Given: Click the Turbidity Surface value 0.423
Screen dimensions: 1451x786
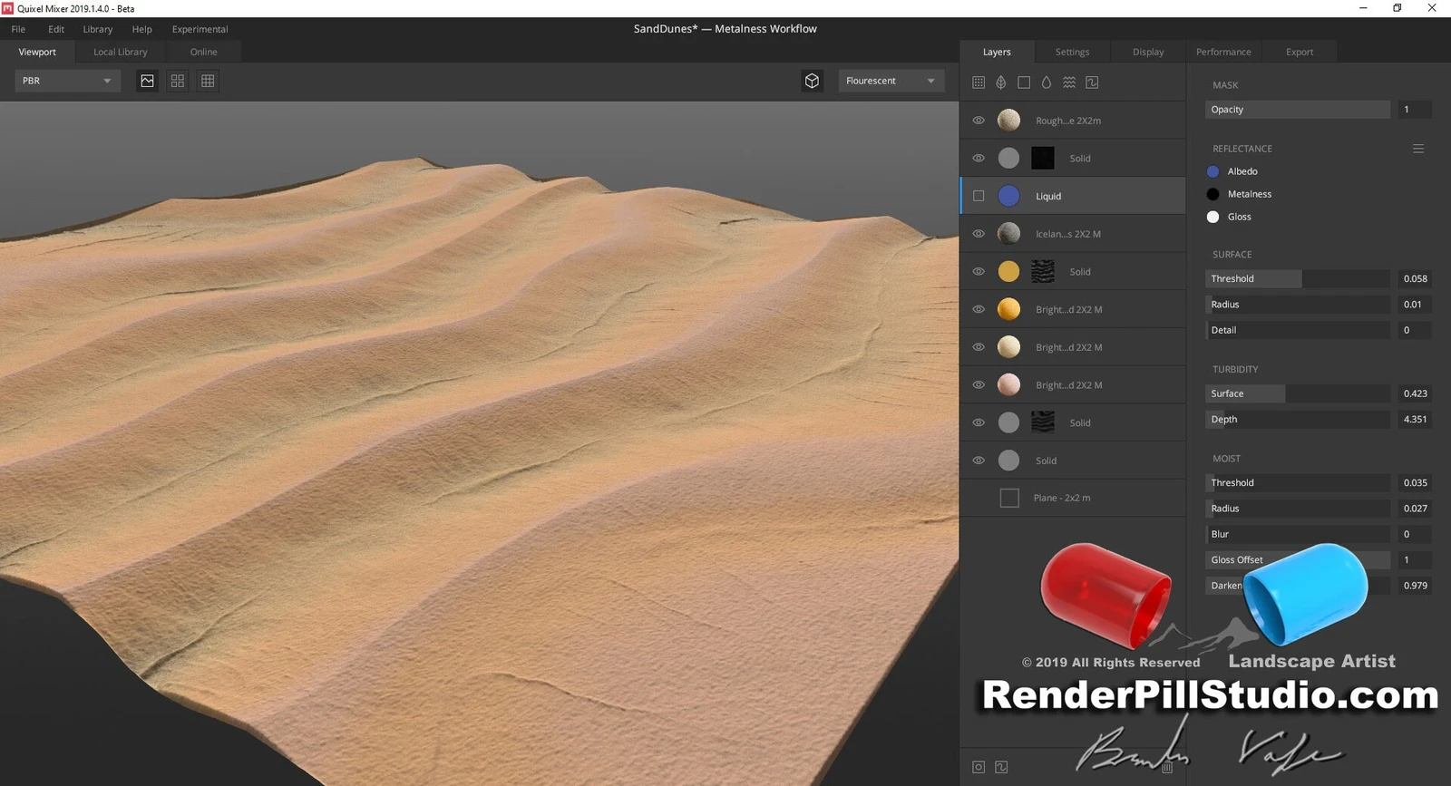Looking at the screenshot, I should point(1415,393).
